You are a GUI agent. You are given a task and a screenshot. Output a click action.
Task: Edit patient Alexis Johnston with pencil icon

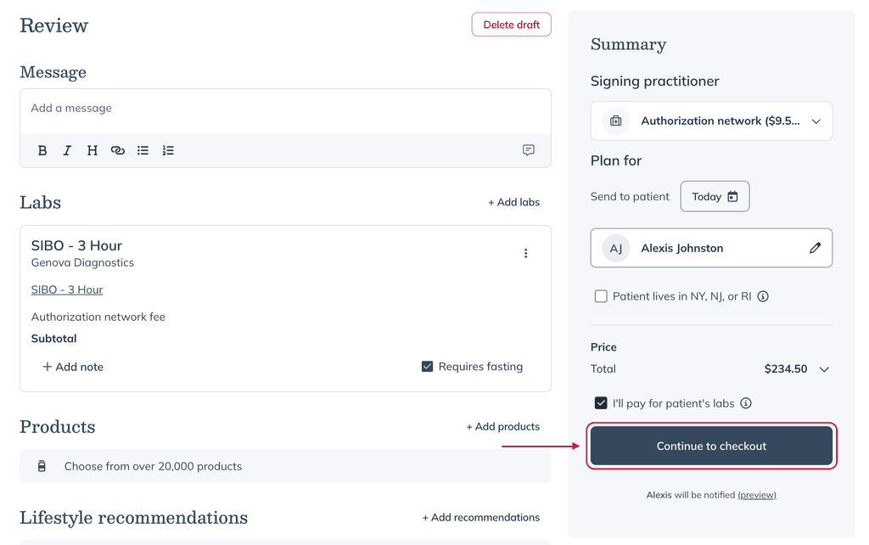(x=815, y=248)
